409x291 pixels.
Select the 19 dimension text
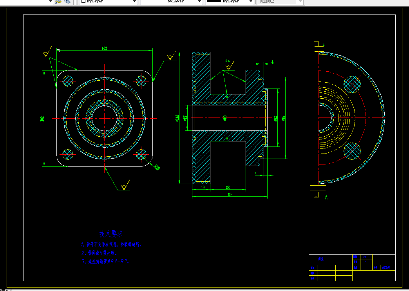tap(203, 187)
